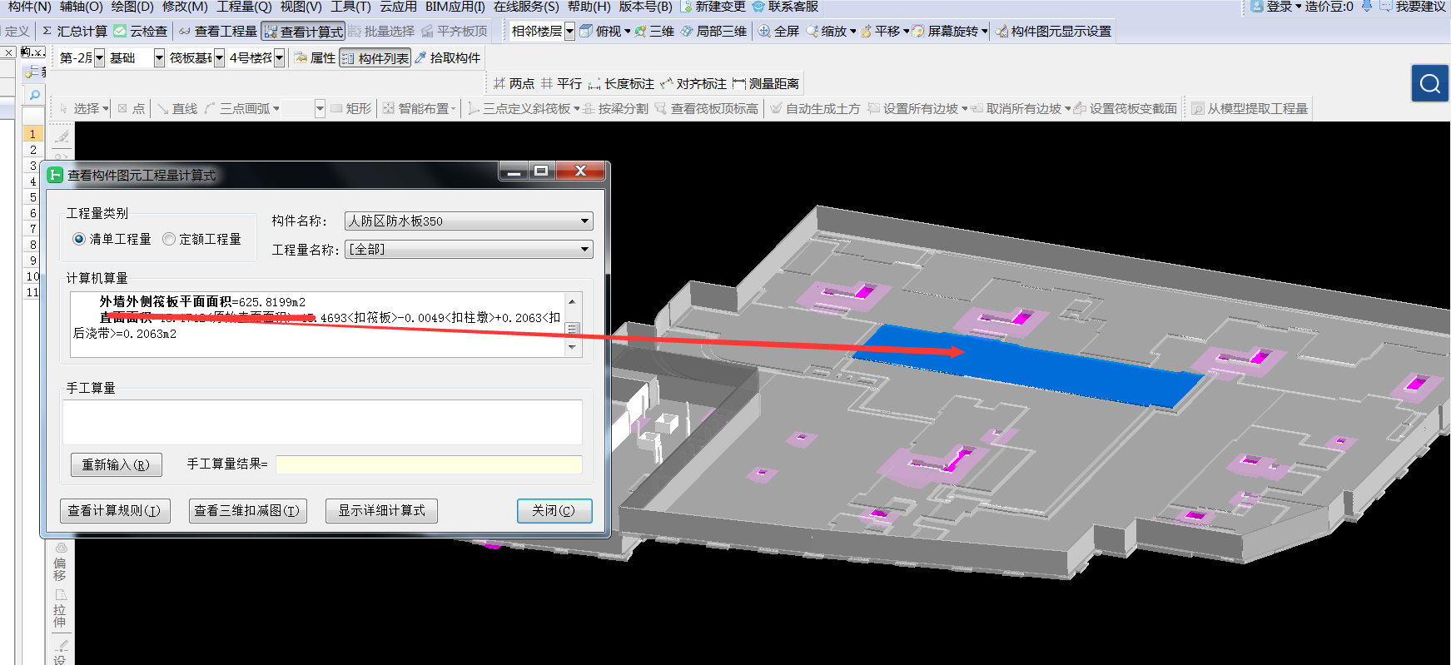Expand the 第-2层 floor dropdown

[x=99, y=57]
